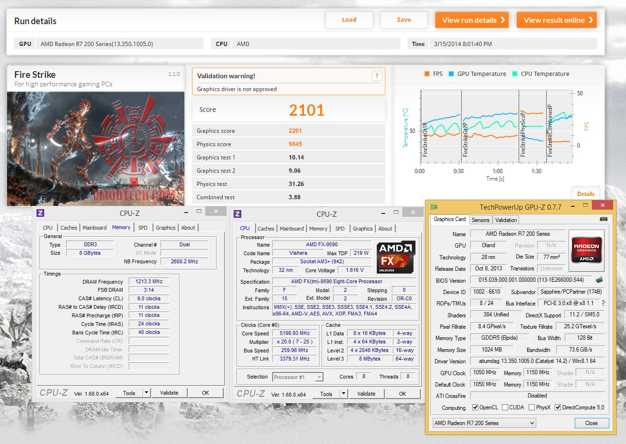Toggle the DirectCompute 5.0 checkbox
The height and width of the screenshot is (444, 626).
click(x=558, y=407)
